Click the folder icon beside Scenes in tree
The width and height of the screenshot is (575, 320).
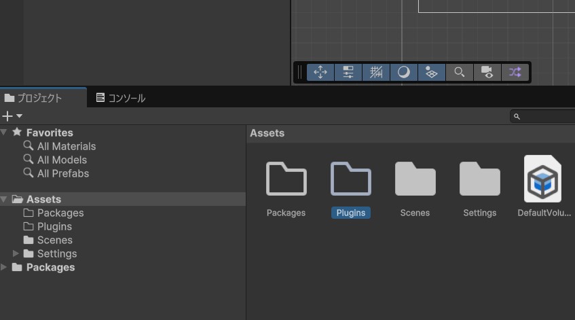[x=29, y=240]
